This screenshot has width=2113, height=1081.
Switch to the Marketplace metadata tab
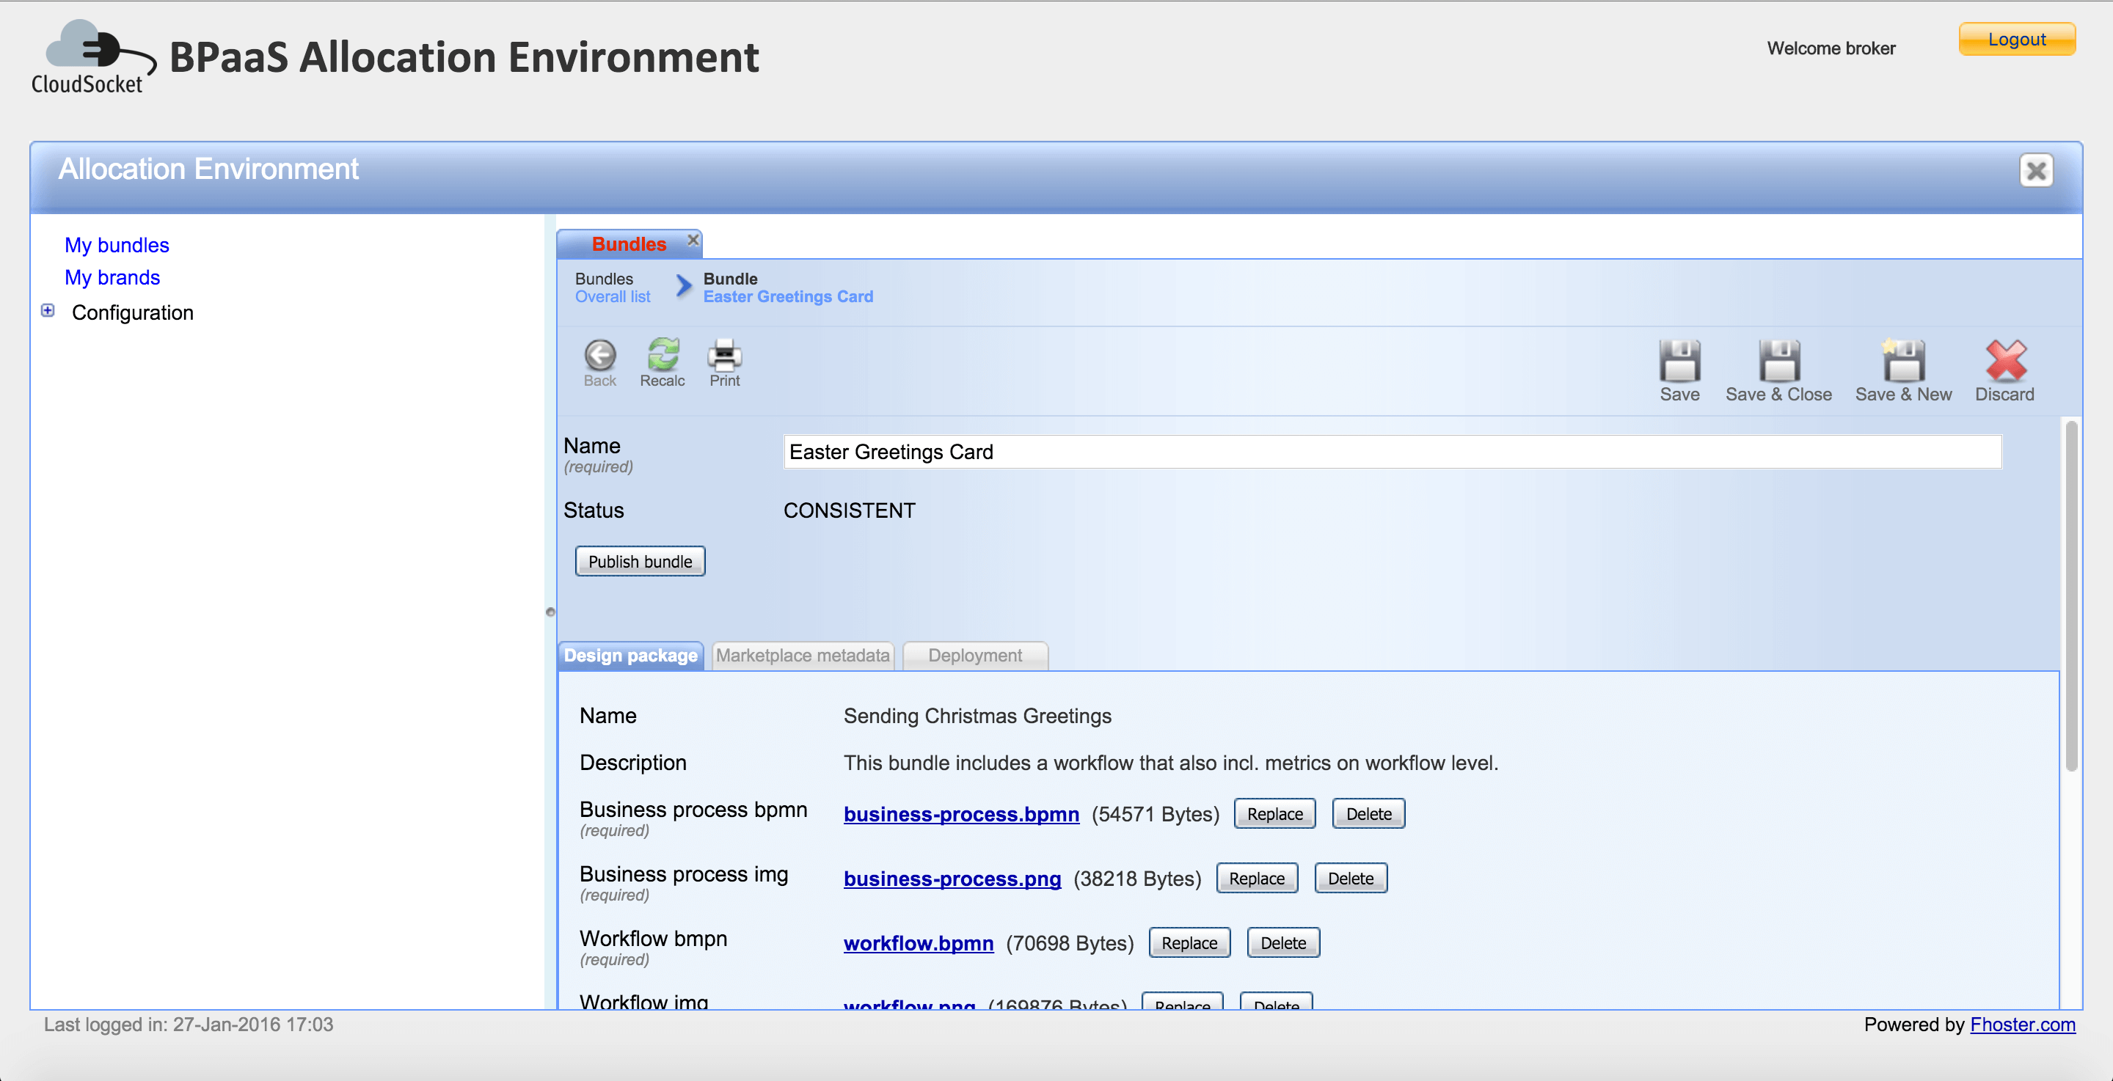tap(802, 656)
